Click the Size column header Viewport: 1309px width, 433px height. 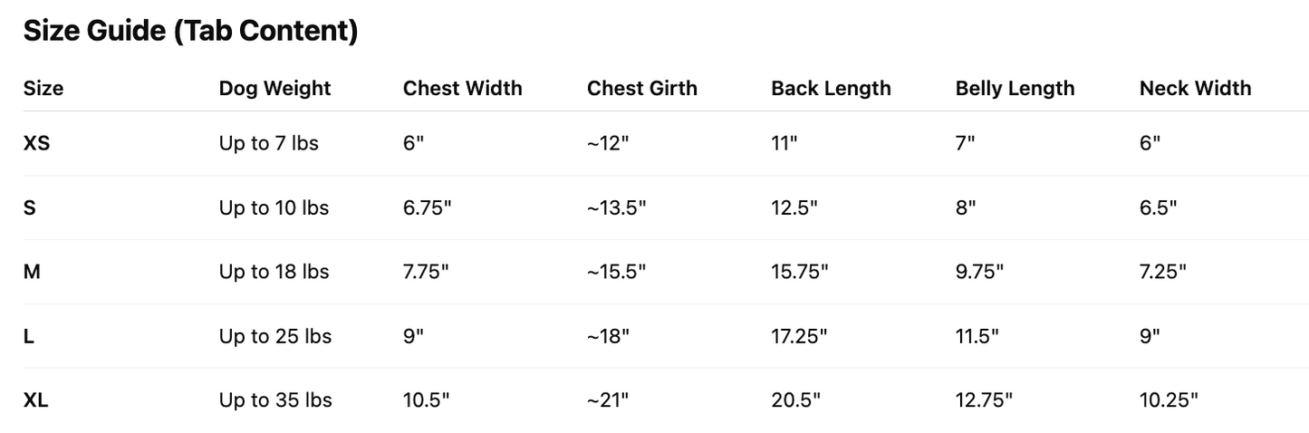(x=43, y=88)
